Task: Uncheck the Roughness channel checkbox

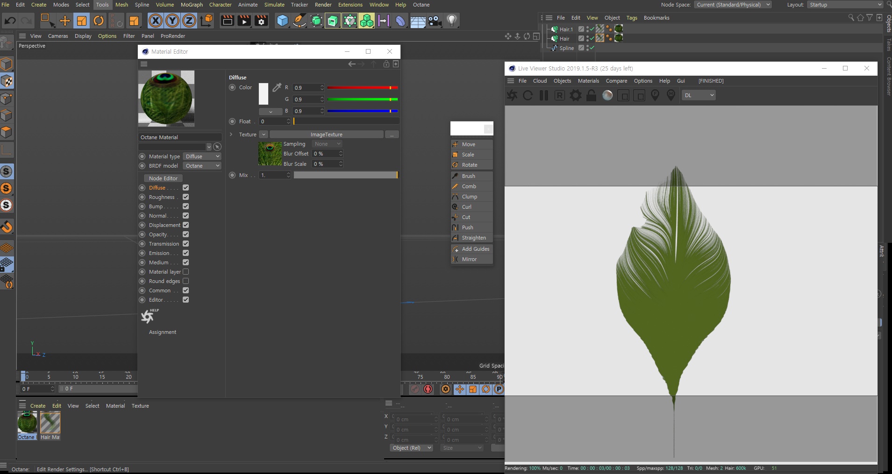Action: click(x=186, y=197)
